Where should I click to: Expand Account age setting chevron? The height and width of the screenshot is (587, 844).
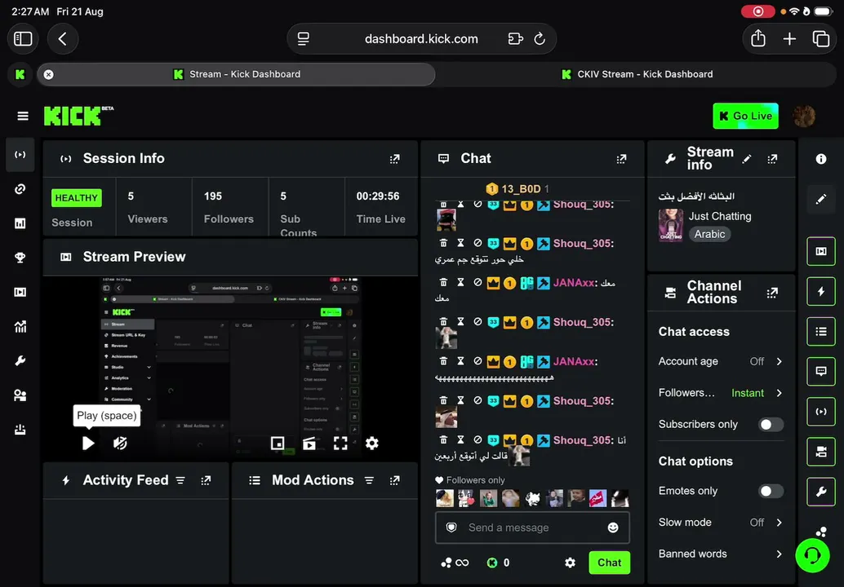(x=779, y=362)
